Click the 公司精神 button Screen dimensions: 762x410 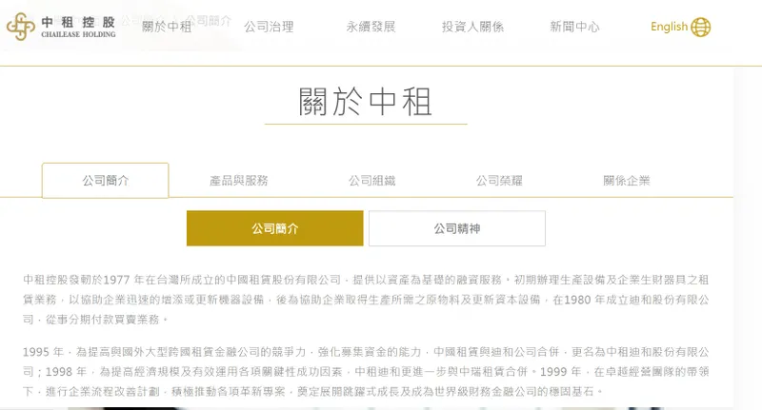pyautogui.click(x=457, y=228)
